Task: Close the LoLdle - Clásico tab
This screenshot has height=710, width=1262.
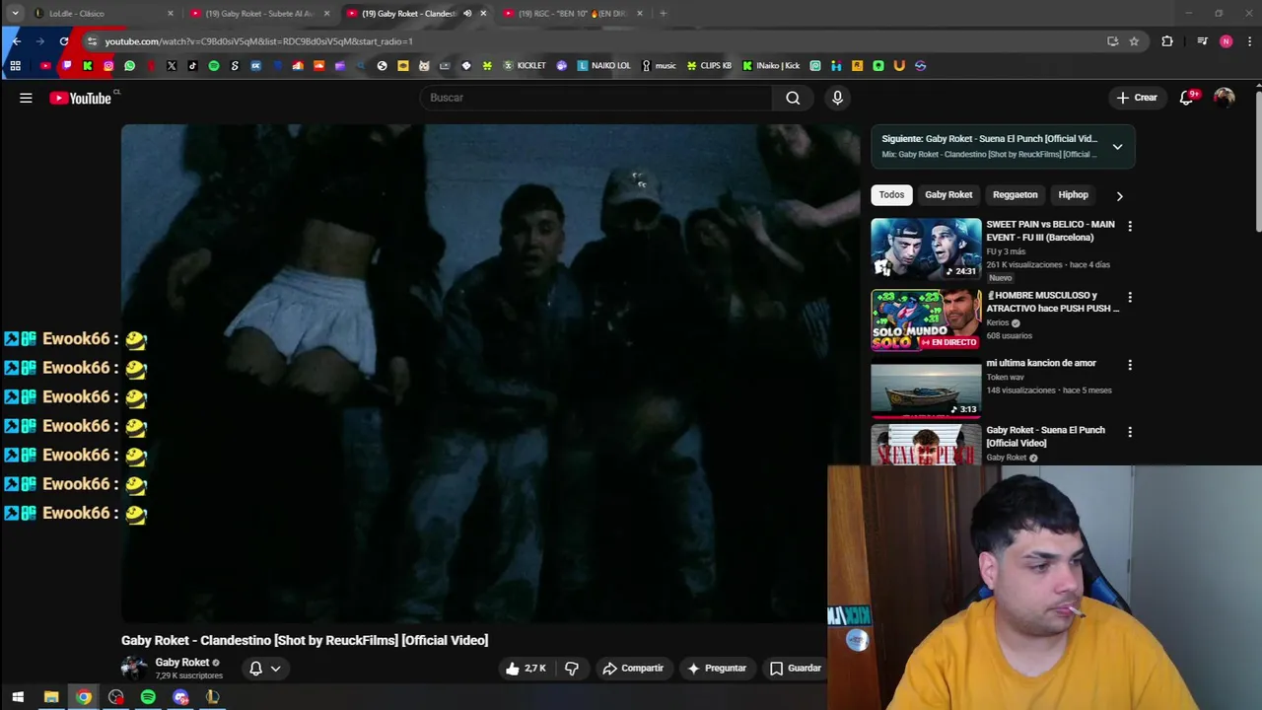Action: pos(170,14)
